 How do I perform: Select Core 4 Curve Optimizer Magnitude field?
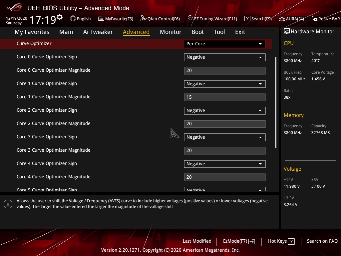[x=224, y=177]
